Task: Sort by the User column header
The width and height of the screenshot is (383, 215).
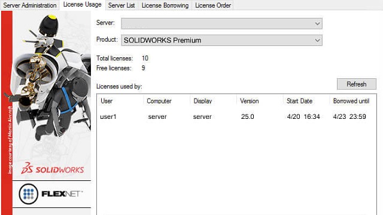Action: tap(120, 101)
